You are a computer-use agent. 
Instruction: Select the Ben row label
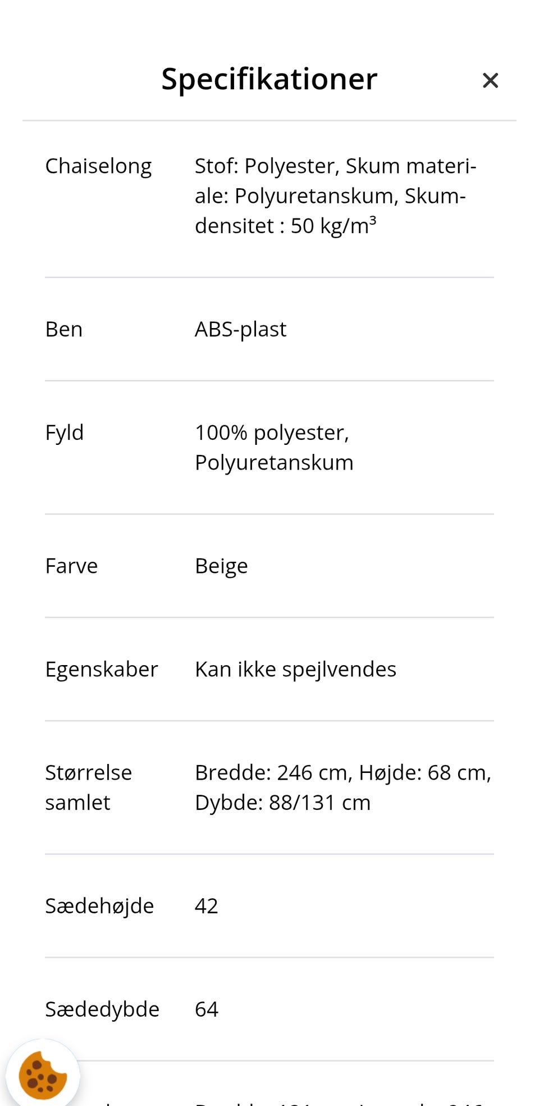coord(64,329)
